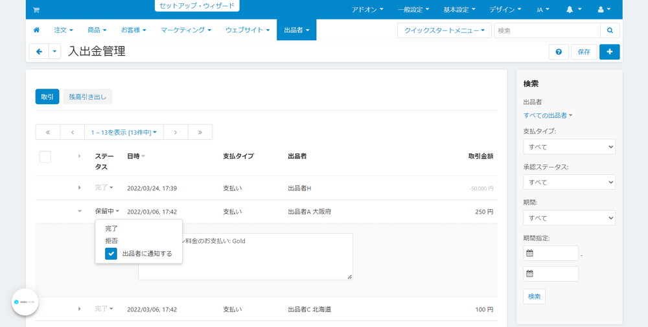
Task: Open the JA language menu
Action: pyautogui.click(x=543, y=10)
